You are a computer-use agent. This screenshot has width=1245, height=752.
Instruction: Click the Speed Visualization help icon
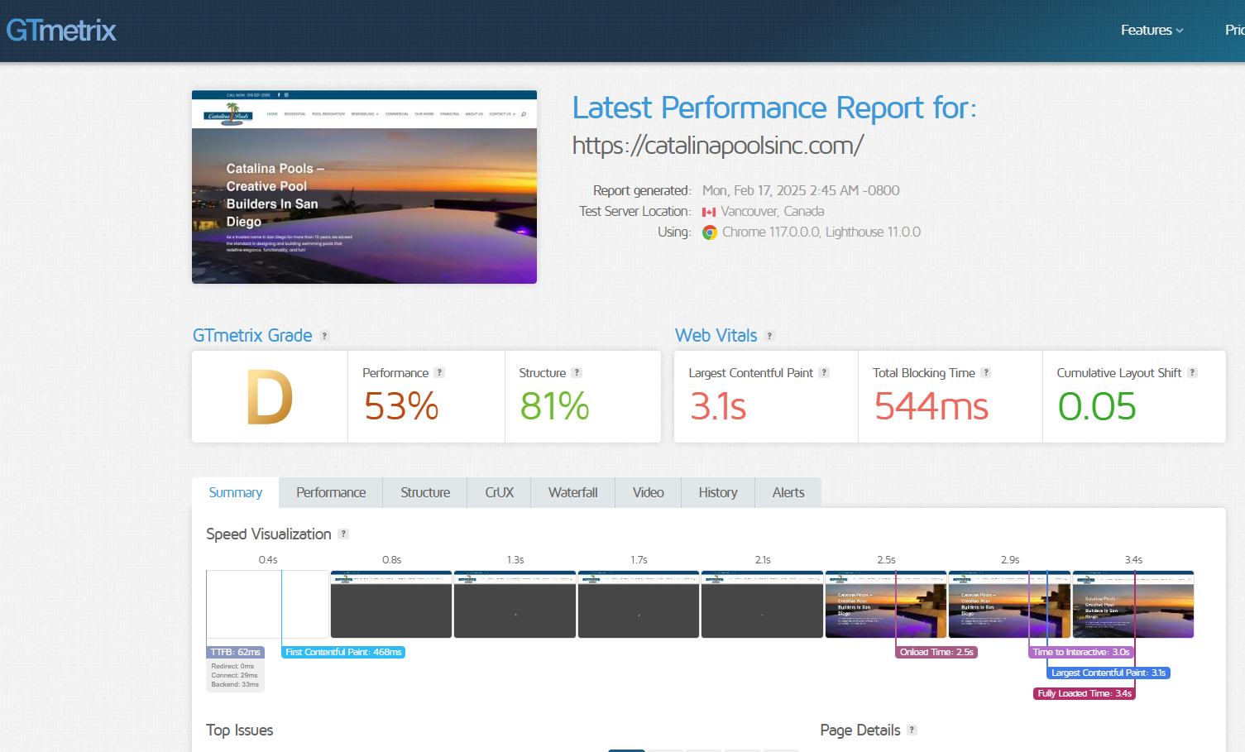343,534
